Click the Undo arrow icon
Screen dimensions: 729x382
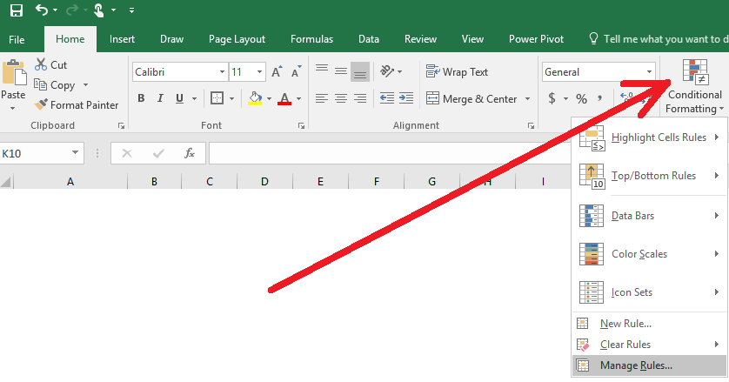[42, 10]
